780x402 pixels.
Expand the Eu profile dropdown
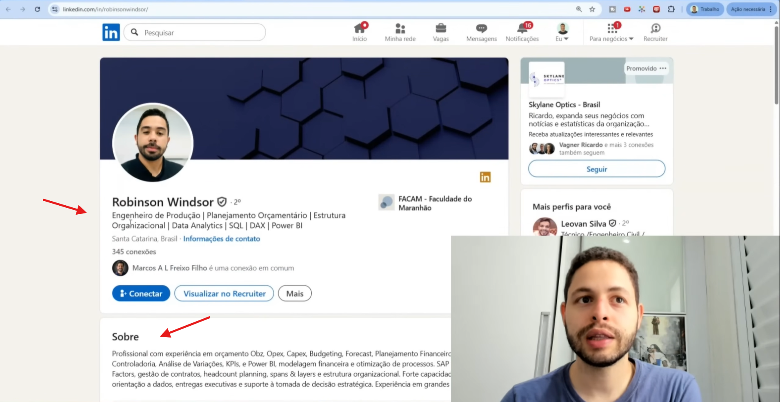pos(562,32)
